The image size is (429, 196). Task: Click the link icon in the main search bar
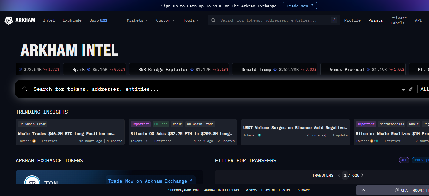pos(411,89)
